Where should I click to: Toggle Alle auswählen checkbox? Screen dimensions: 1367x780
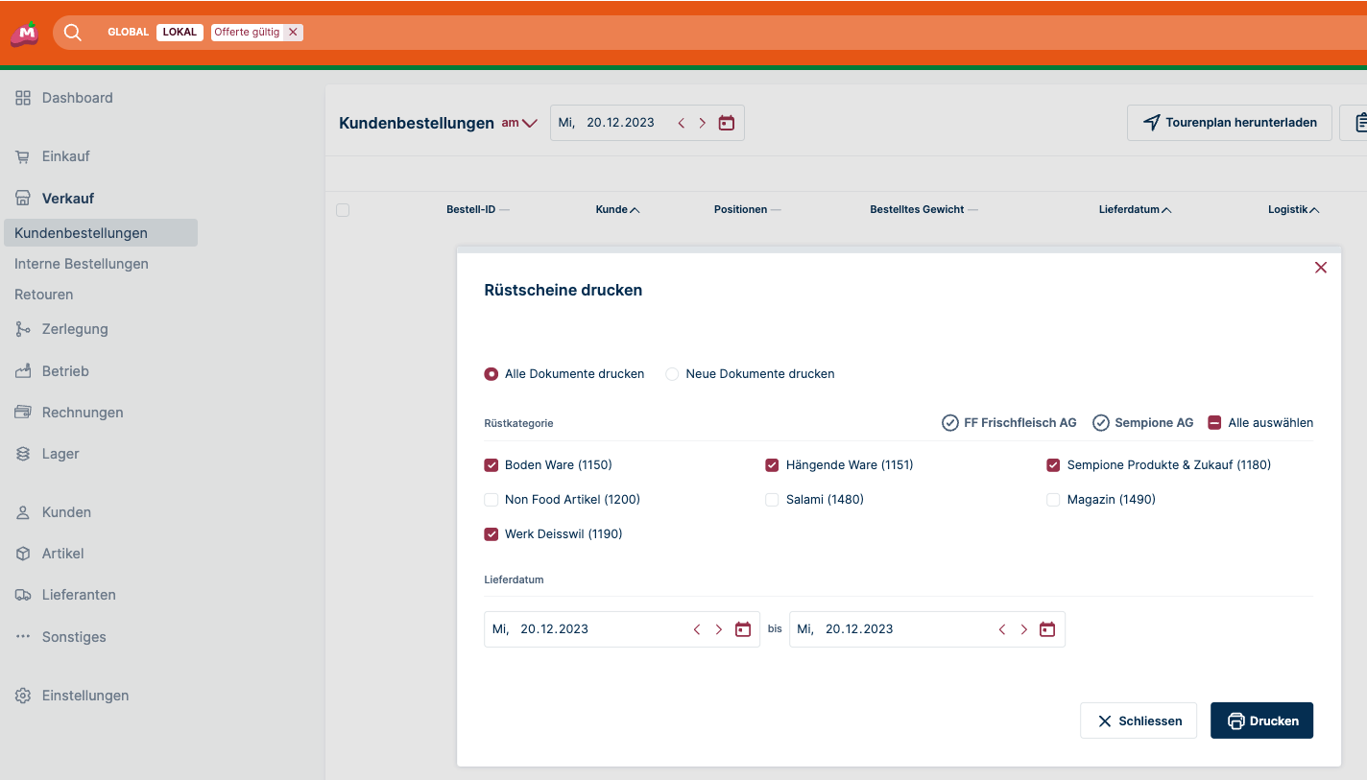click(1214, 423)
